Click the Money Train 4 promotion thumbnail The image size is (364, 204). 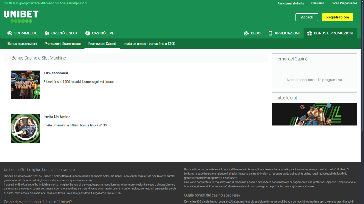pyautogui.click(x=25, y=85)
